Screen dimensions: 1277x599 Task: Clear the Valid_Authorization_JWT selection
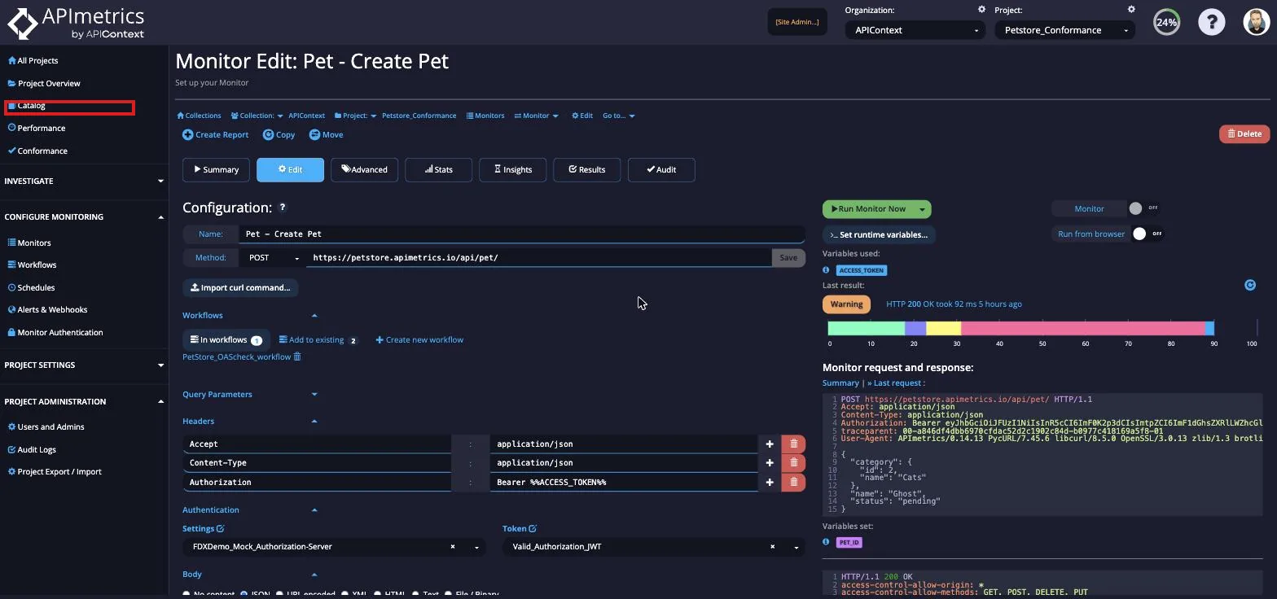(772, 546)
